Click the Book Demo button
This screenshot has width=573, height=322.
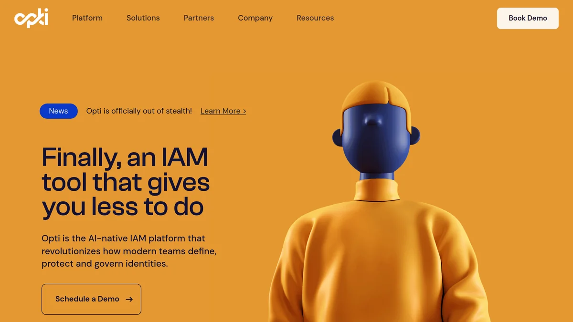click(x=527, y=18)
